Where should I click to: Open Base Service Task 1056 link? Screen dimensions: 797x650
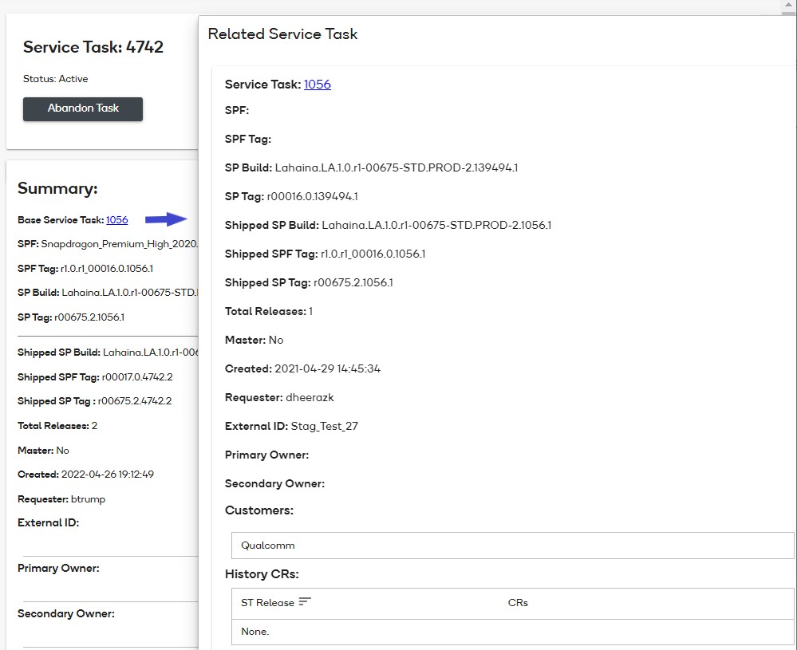coord(116,220)
